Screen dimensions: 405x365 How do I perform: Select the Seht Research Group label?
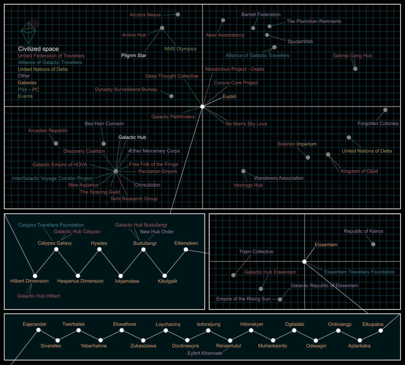click(134, 199)
